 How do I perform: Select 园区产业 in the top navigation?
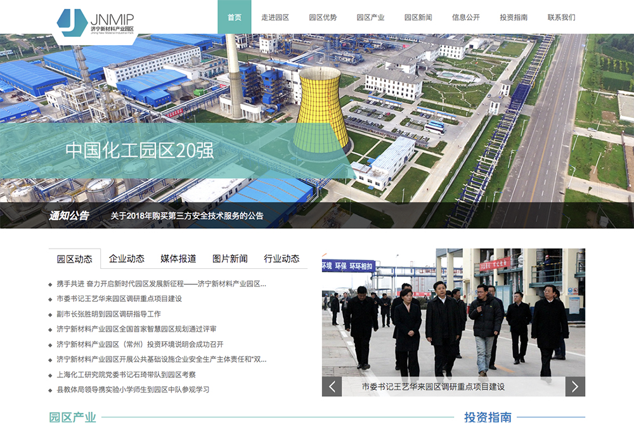[x=370, y=17]
